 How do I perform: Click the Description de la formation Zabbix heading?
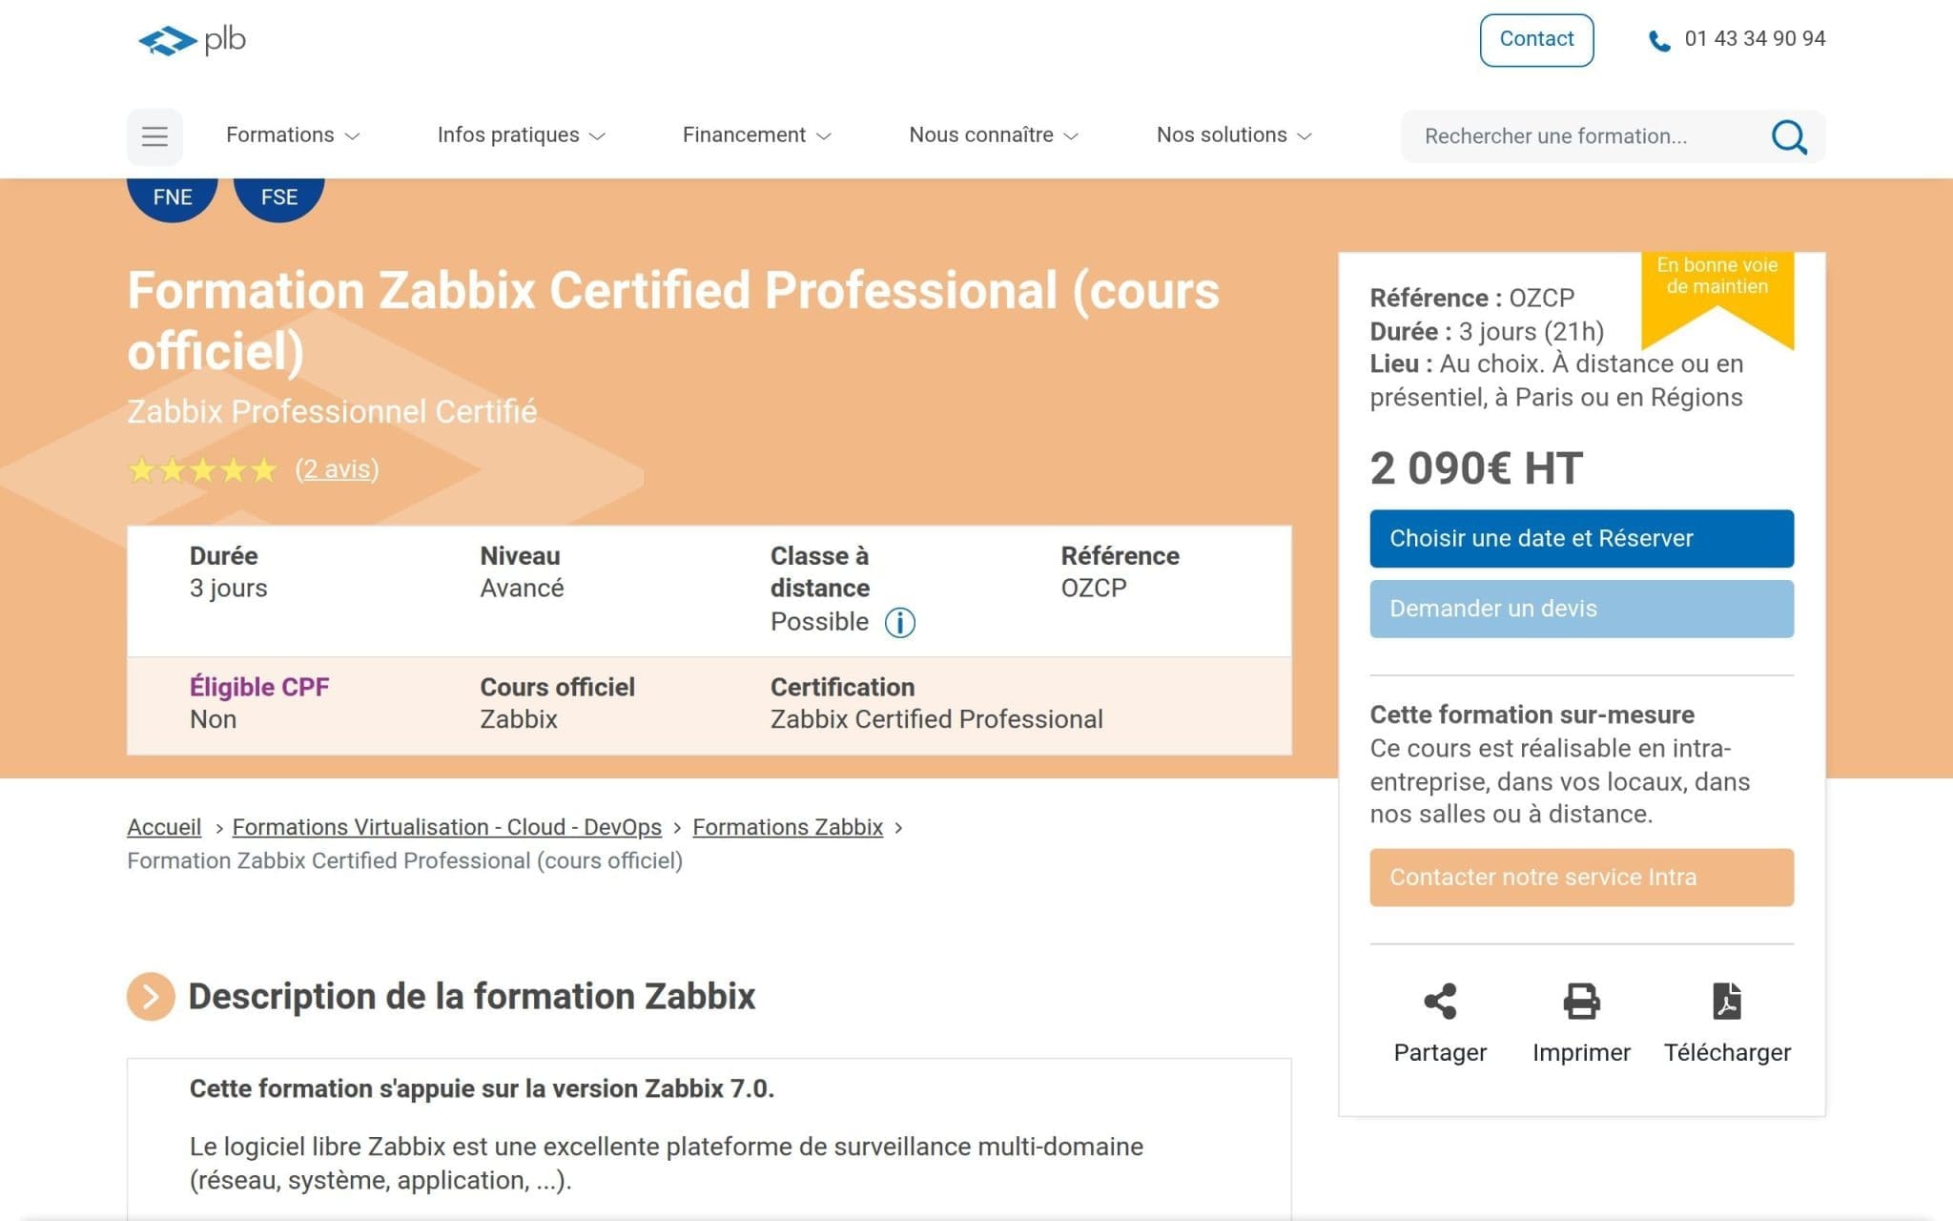pos(471,997)
